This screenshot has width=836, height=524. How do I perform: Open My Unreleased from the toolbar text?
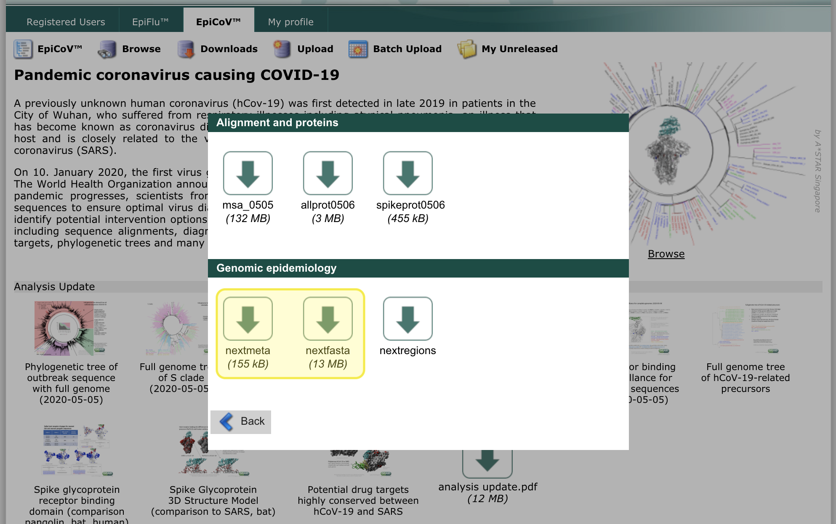click(x=519, y=49)
